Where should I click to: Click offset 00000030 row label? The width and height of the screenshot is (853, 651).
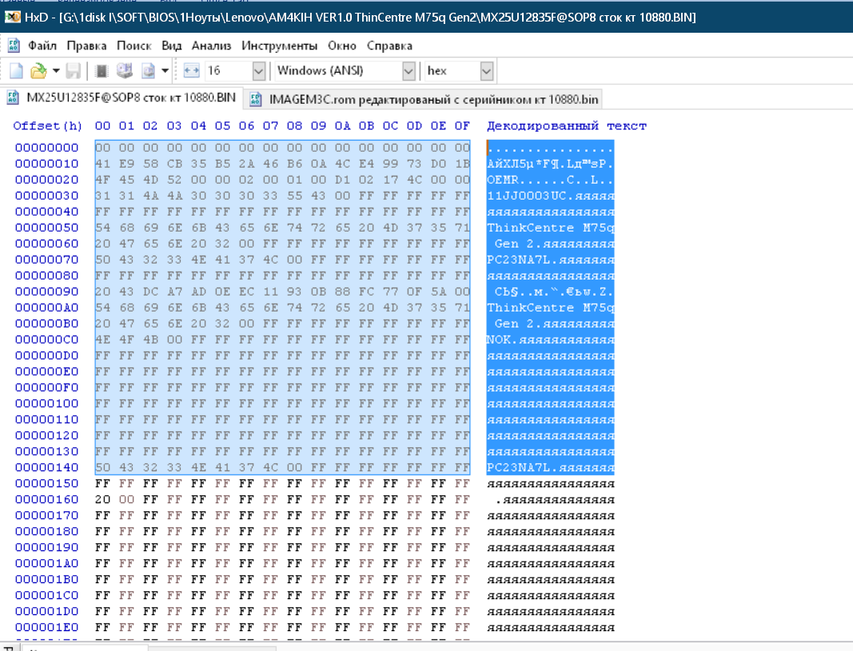tap(47, 196)
